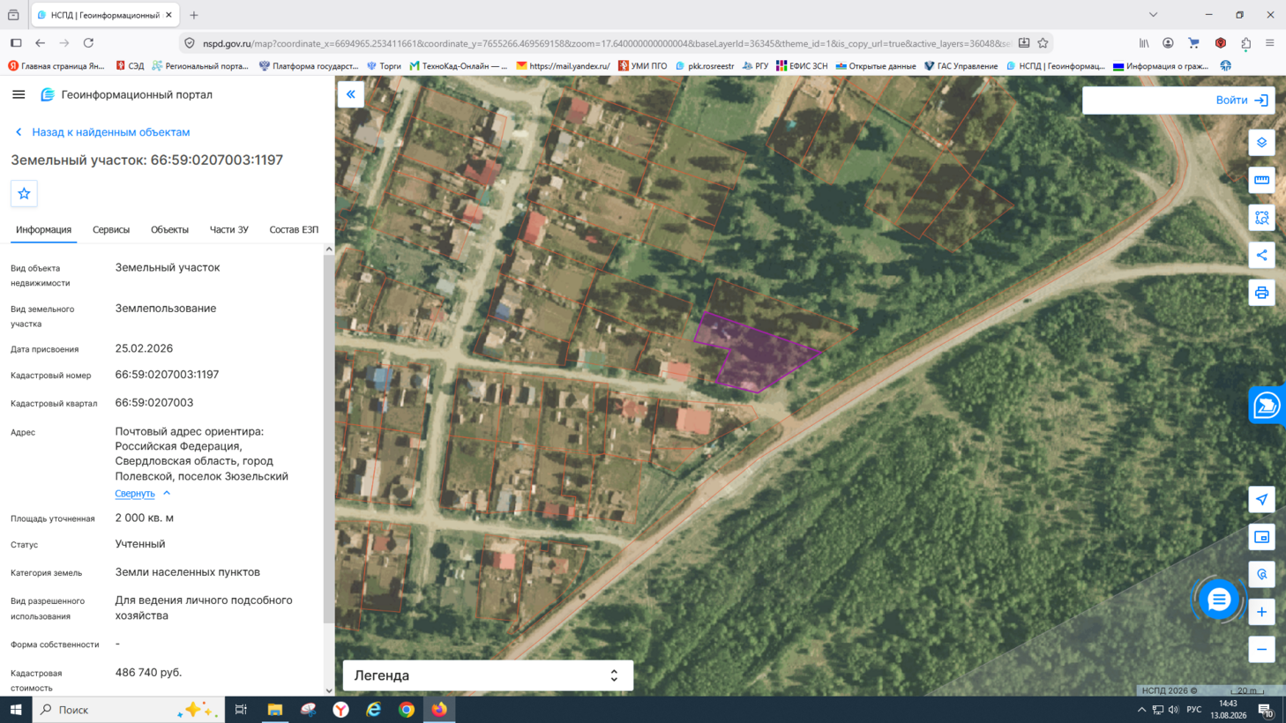Share the map link icon
Screen dimensions: 1286x723
point(1261,255)
